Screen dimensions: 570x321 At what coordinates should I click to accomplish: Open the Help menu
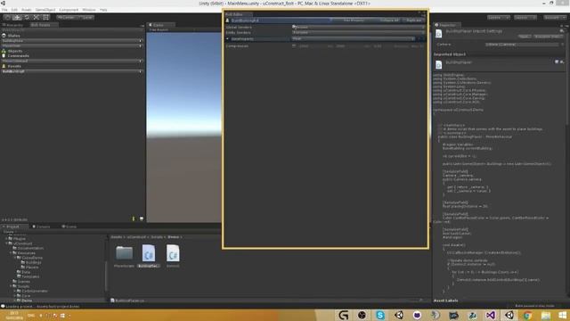click(103, 10)
